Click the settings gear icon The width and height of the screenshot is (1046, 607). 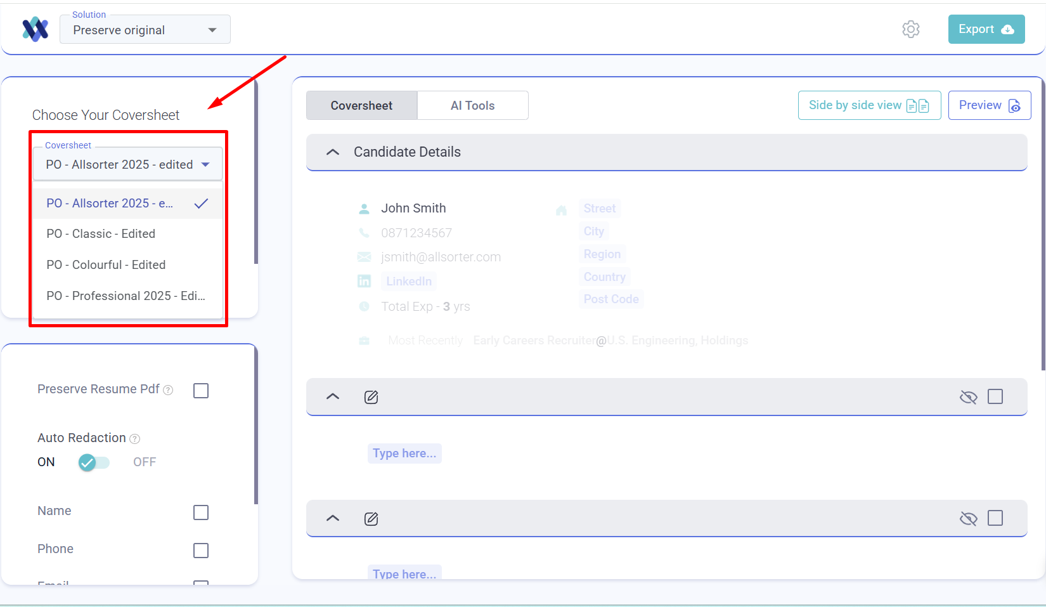coord(910,29)
